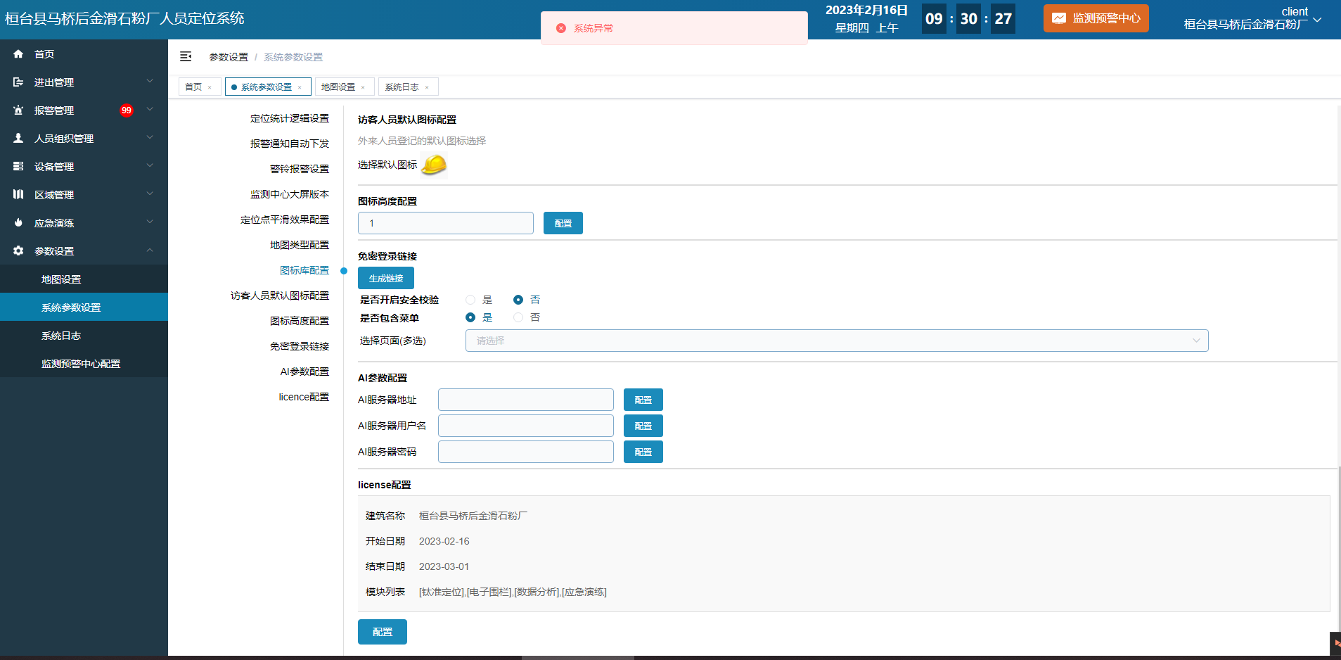Viewport: 1341px width, 660px height.
Task: Click the 参数设置 gear icon
Action: coord(18,251)
